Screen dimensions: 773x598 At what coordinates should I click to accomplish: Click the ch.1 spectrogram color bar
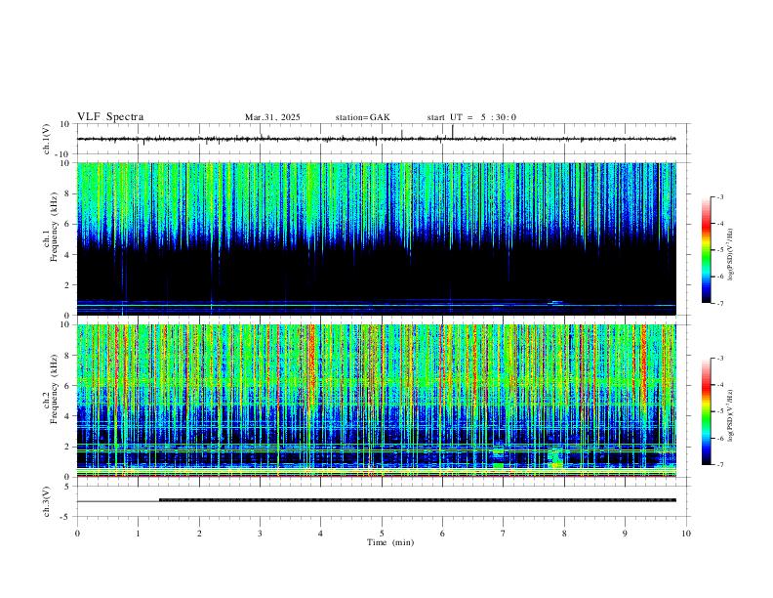coord(706,250)
